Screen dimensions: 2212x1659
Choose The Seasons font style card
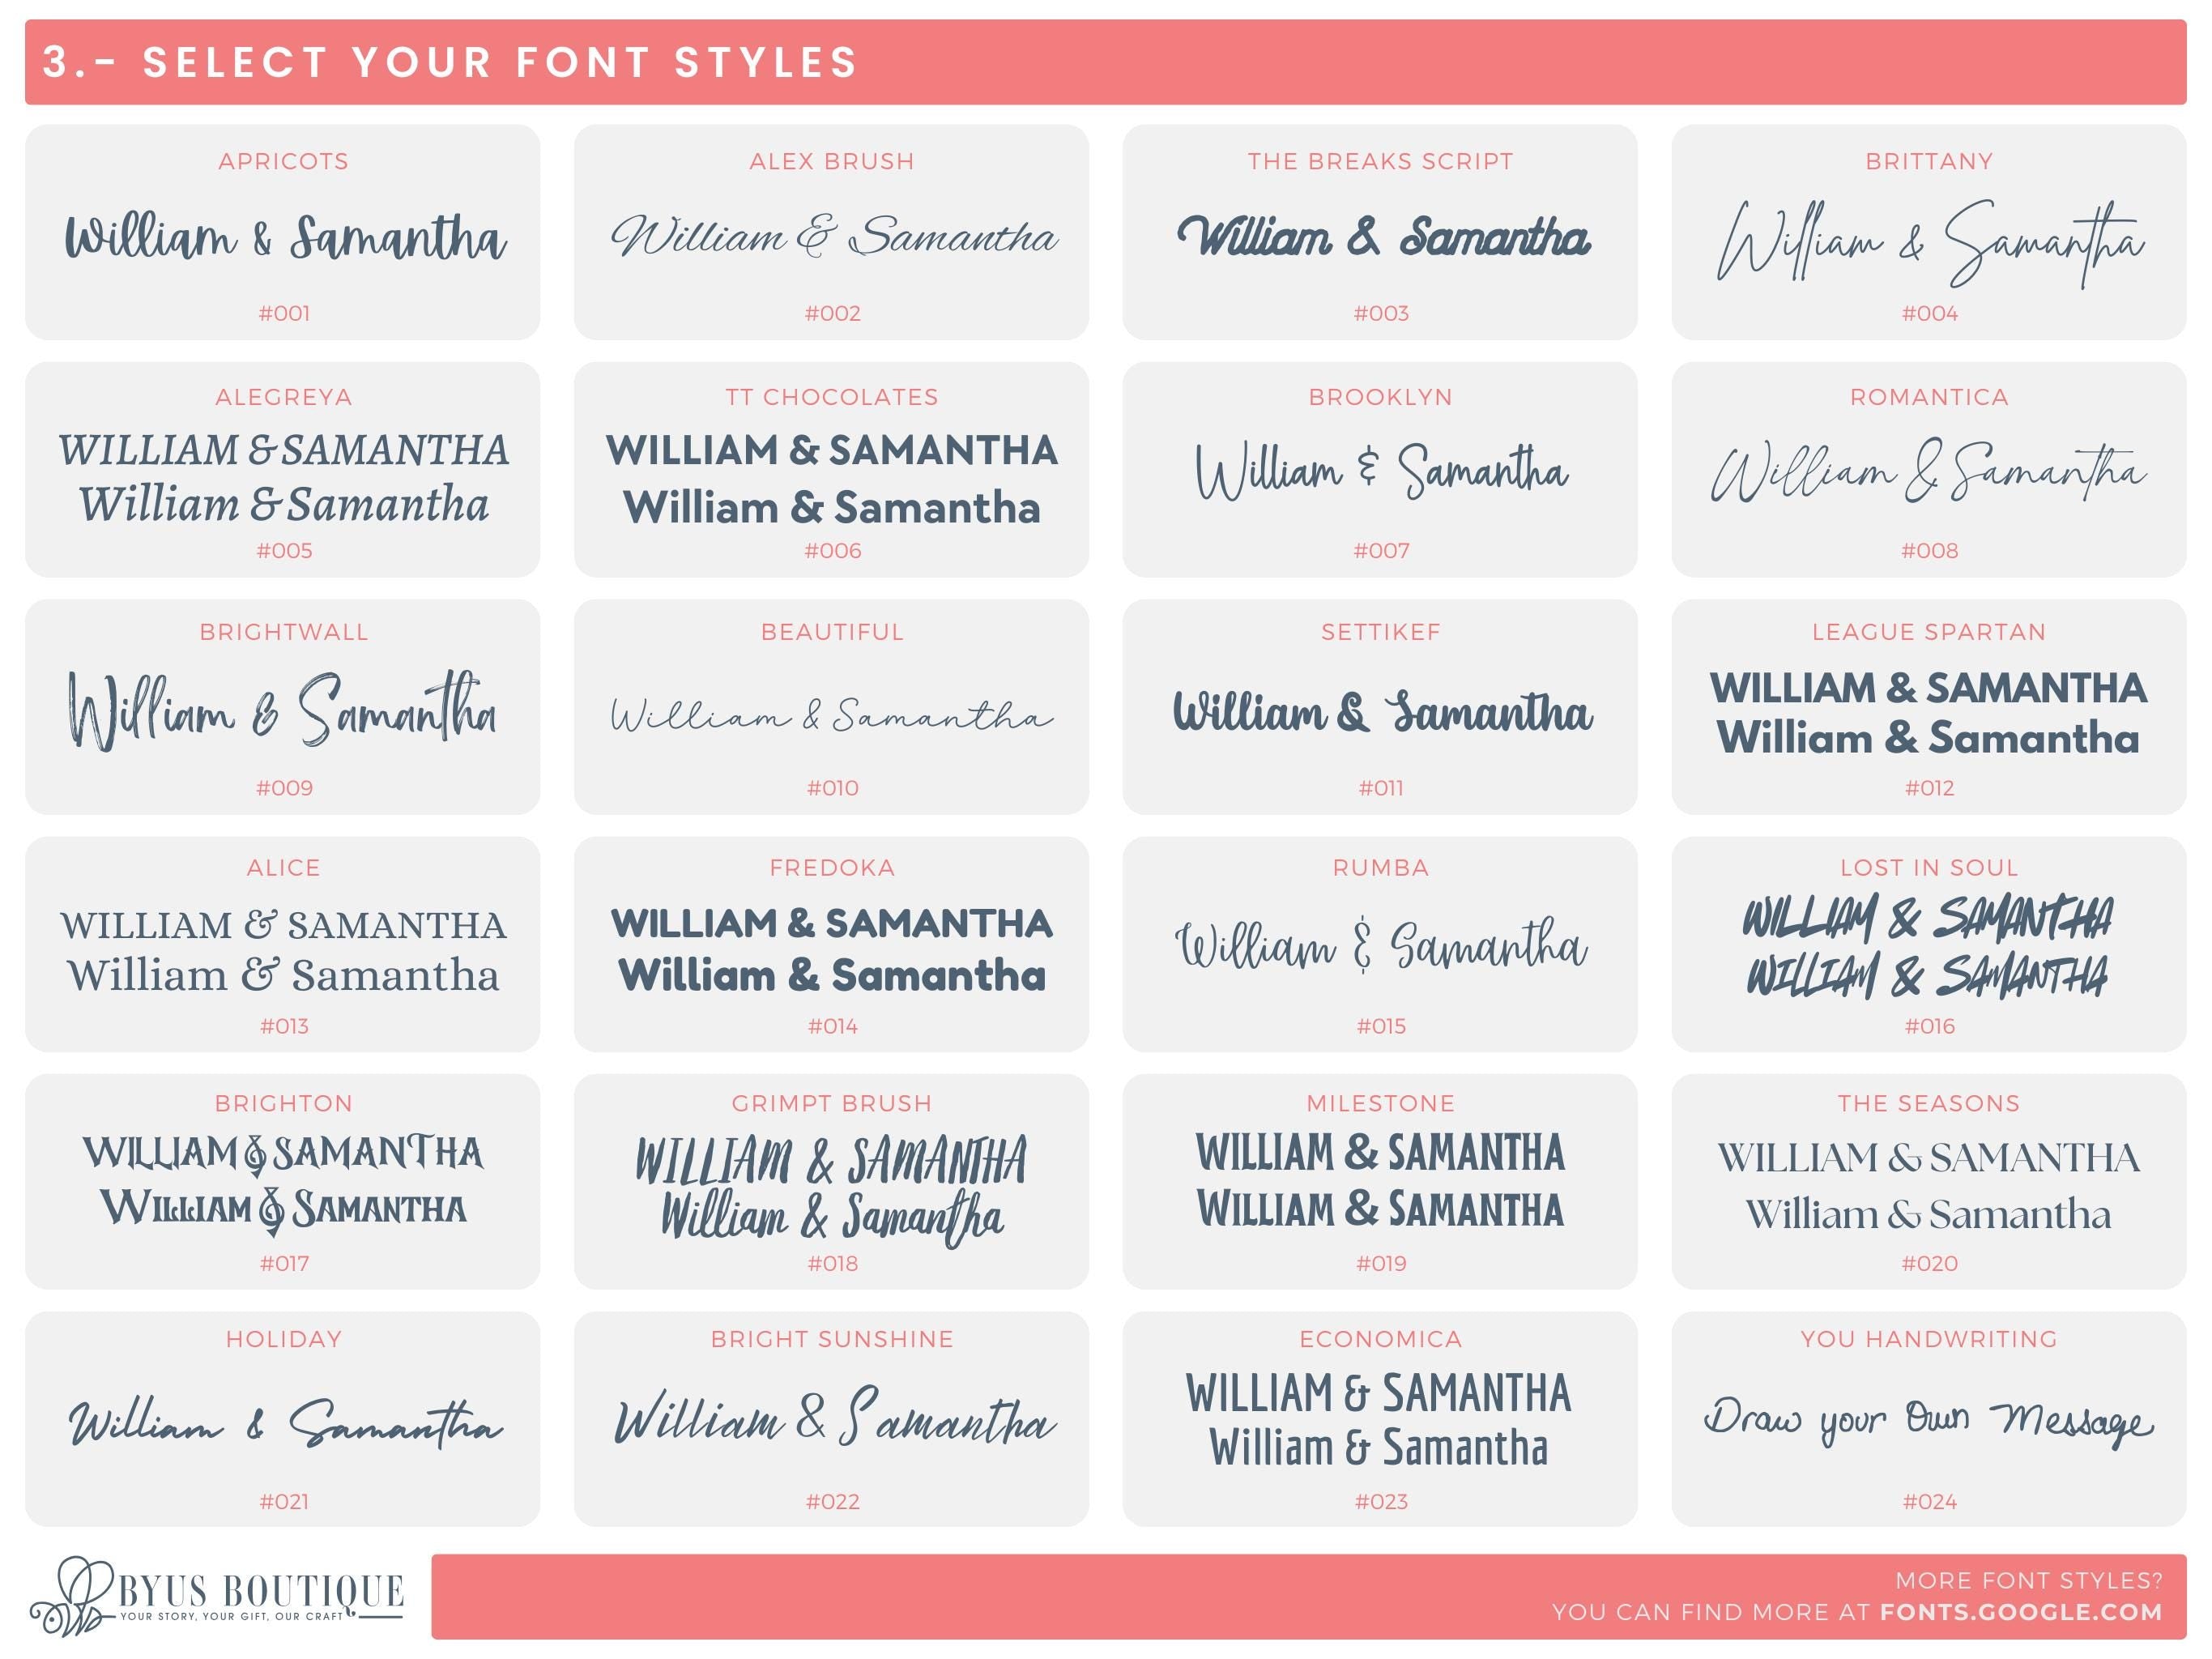[1928, 1182]
